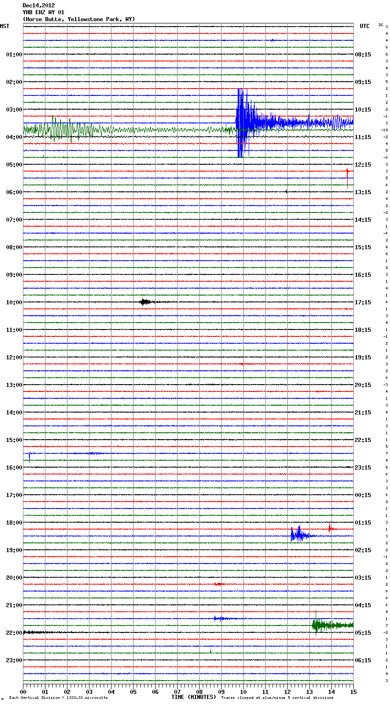Select the 03:00 MST time label
This screenshot has height=704, width=390.
[14, 110]
